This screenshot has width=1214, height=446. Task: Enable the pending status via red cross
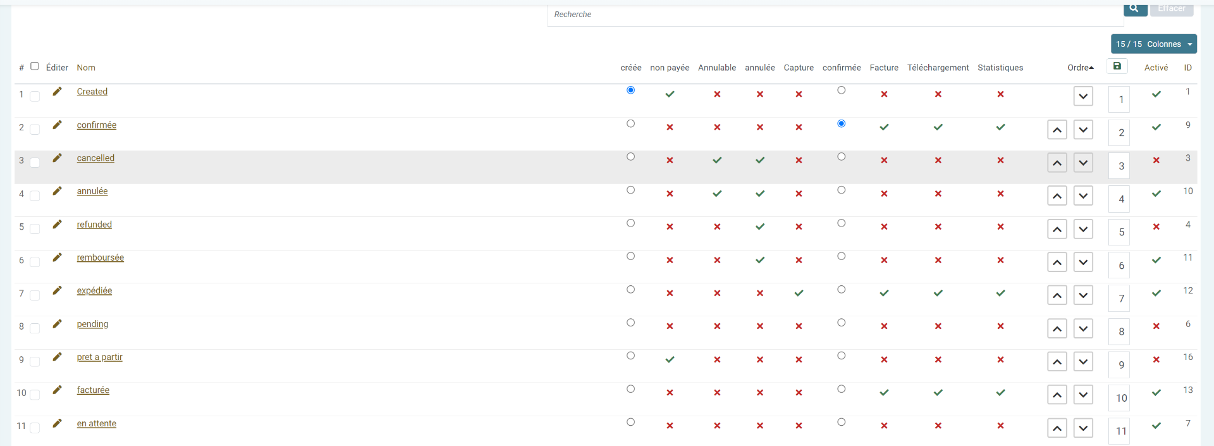pyautogui.click(x=1156, y=326)
